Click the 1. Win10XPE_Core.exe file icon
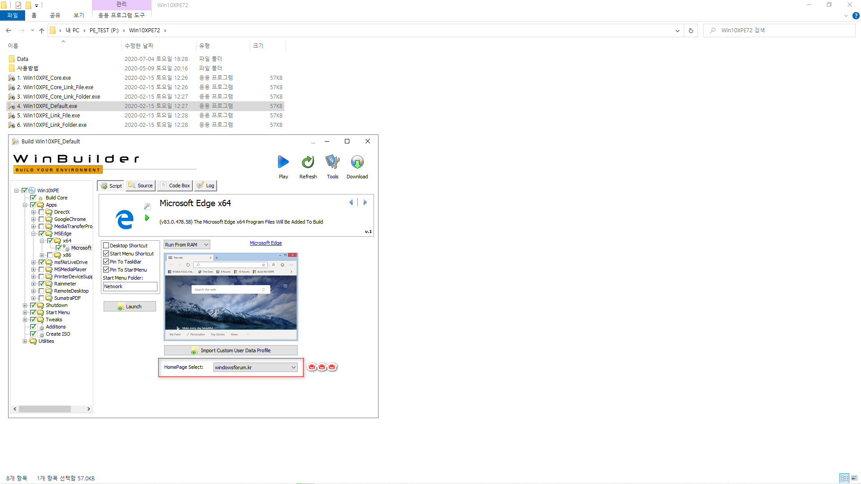861x484 pixels. (x=12, y=78)
